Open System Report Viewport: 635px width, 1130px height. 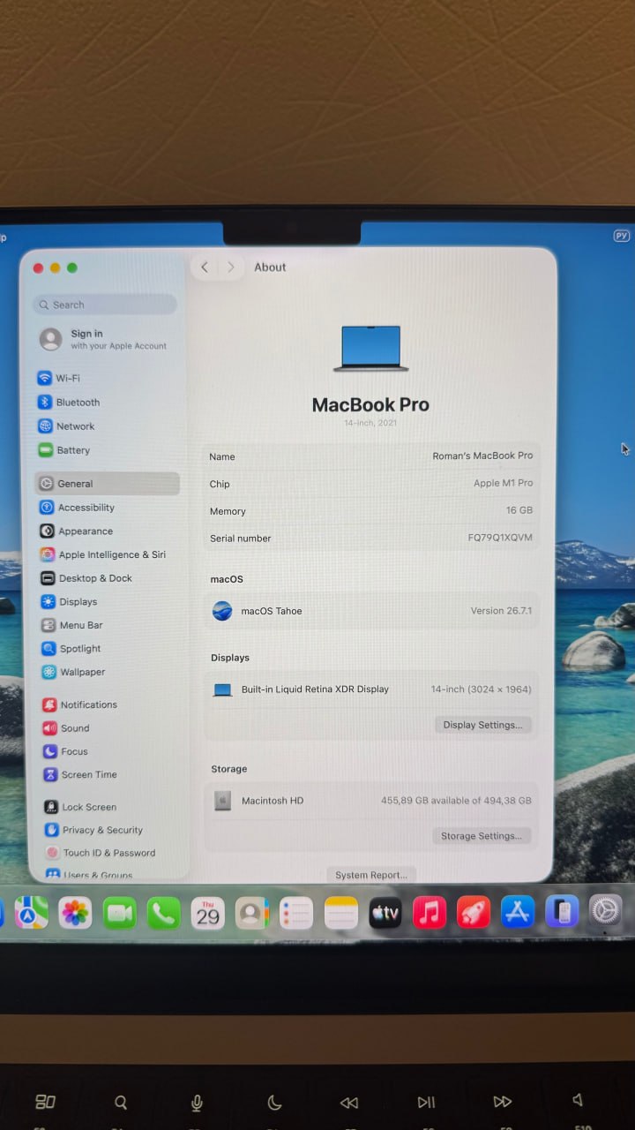click(371, 875)
